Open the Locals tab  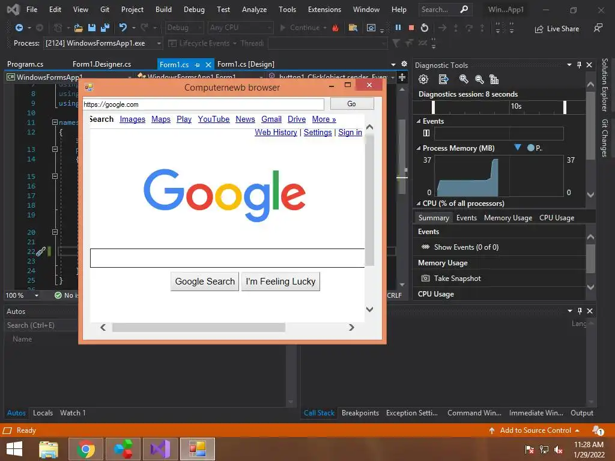pyautogui.click(x=43, y=413)
